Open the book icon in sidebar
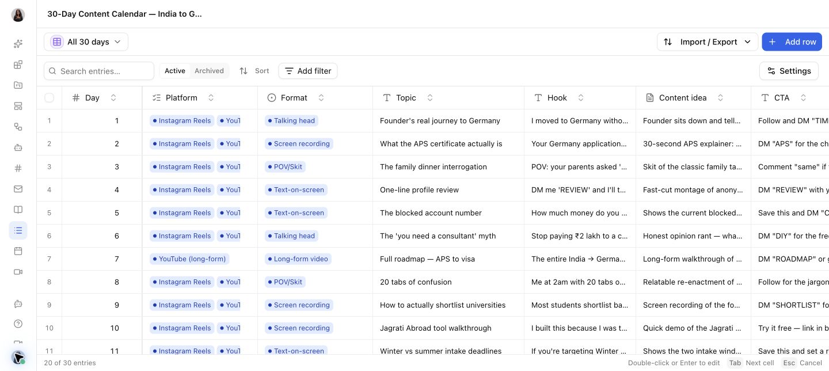 click(18, 210)
